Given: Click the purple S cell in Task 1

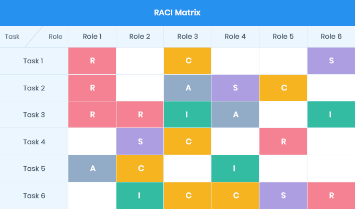Looking at the screenshot, I should tap(331, 61).
